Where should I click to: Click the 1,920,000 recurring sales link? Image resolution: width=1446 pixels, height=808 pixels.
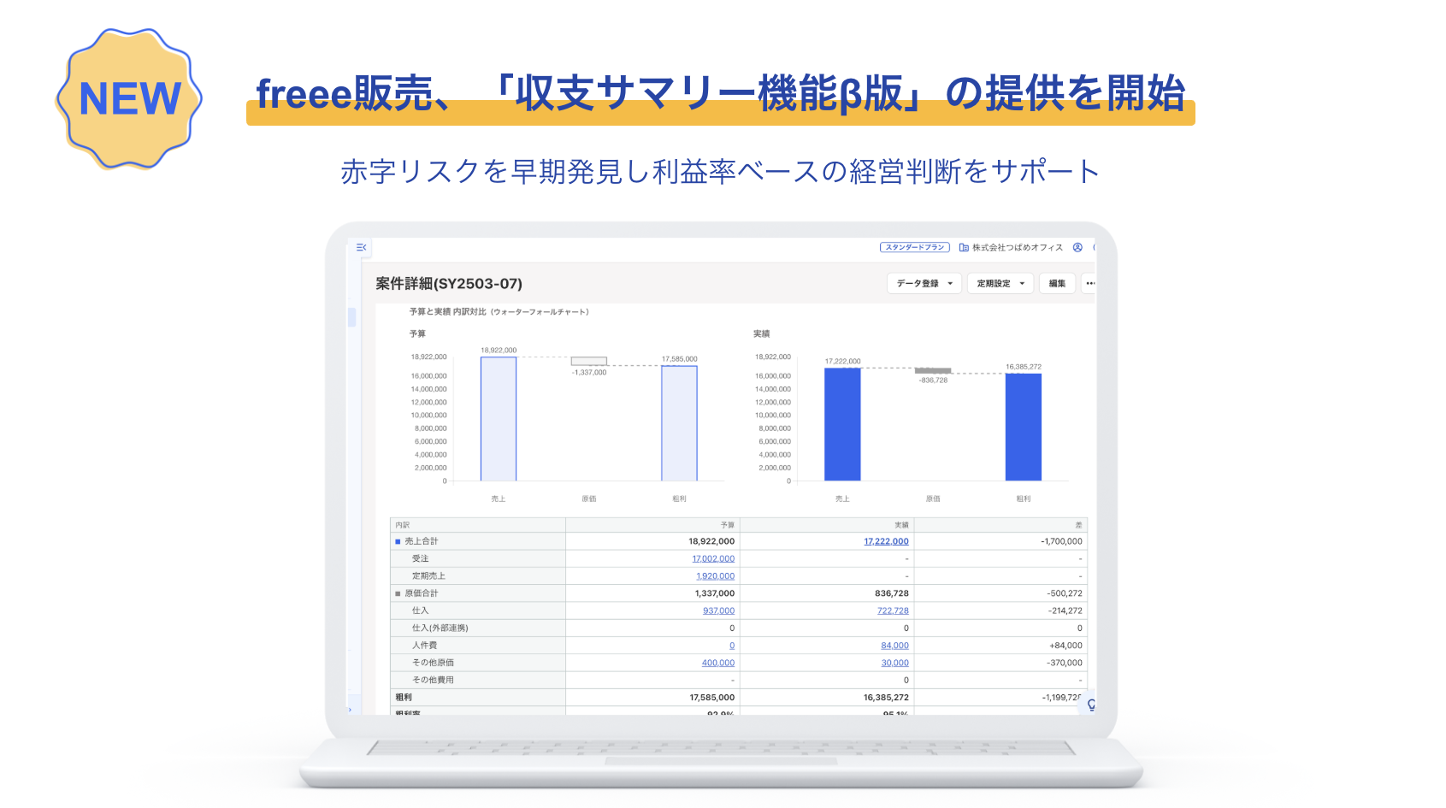pos(715,576)
